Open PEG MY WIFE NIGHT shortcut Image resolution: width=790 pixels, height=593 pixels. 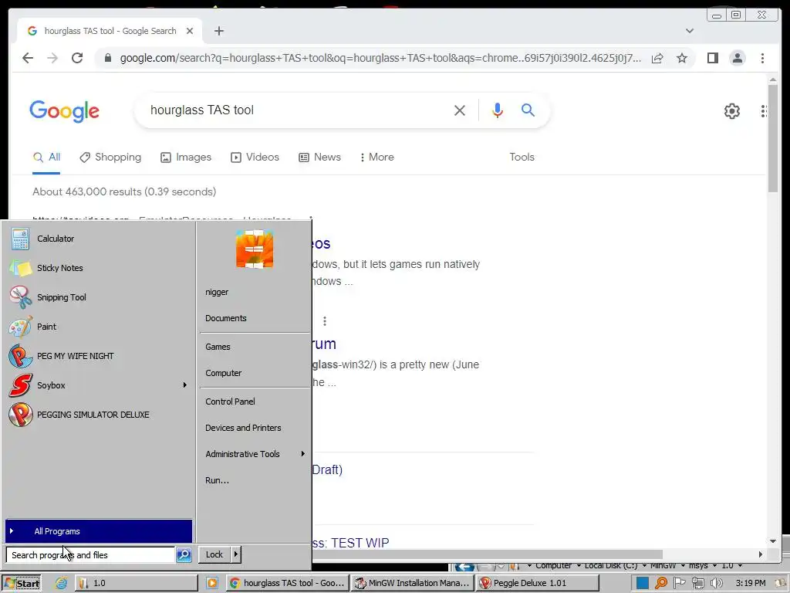click(x=75, y=355)
